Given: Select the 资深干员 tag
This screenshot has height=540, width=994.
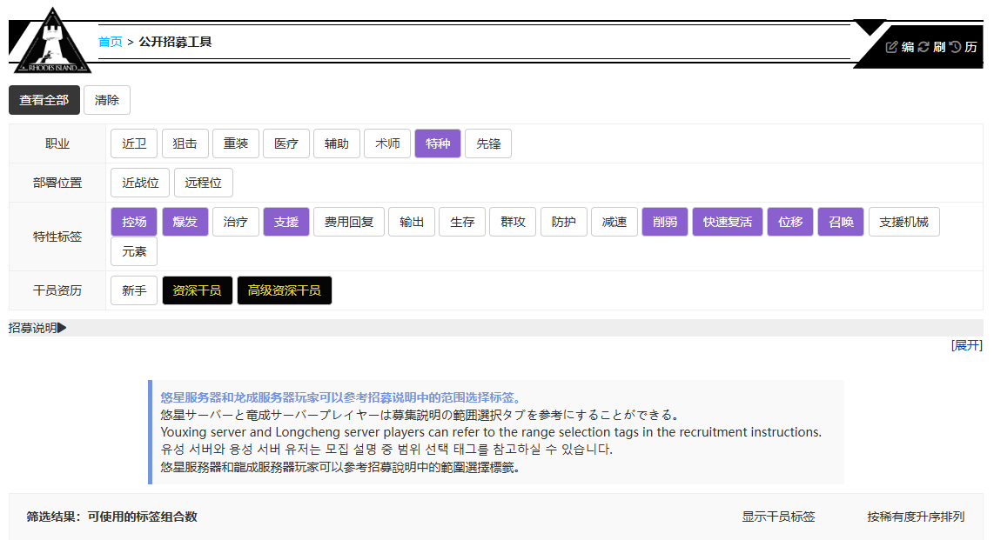Looking at the screenshot, I should [x=197, y=290].
